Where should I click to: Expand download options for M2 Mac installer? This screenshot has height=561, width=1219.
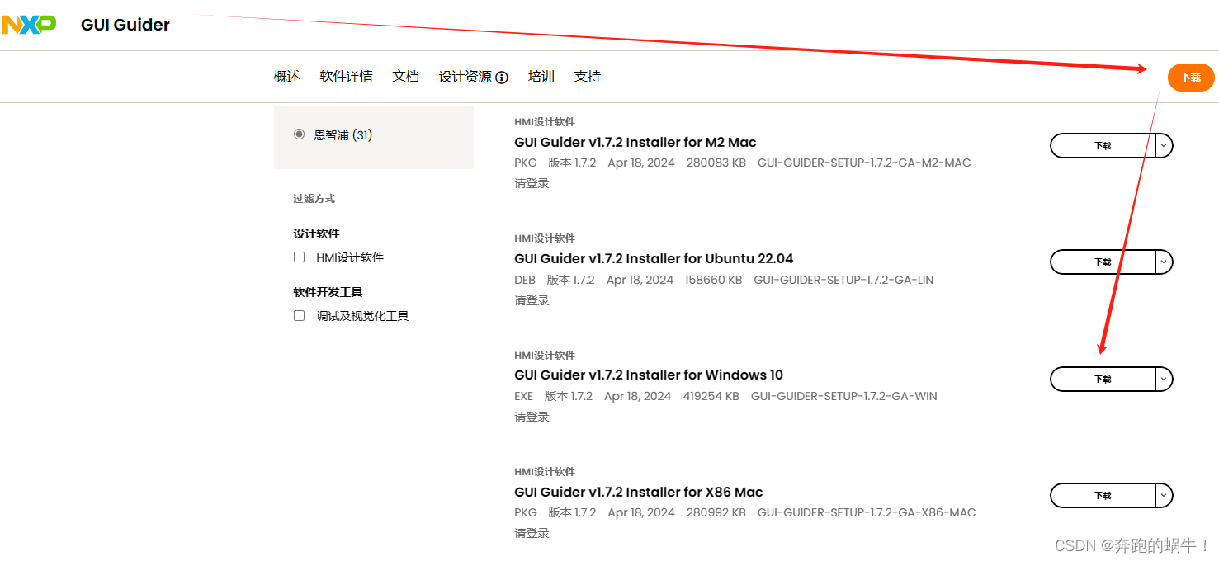pyautogui.click(x=1164, y=145)
